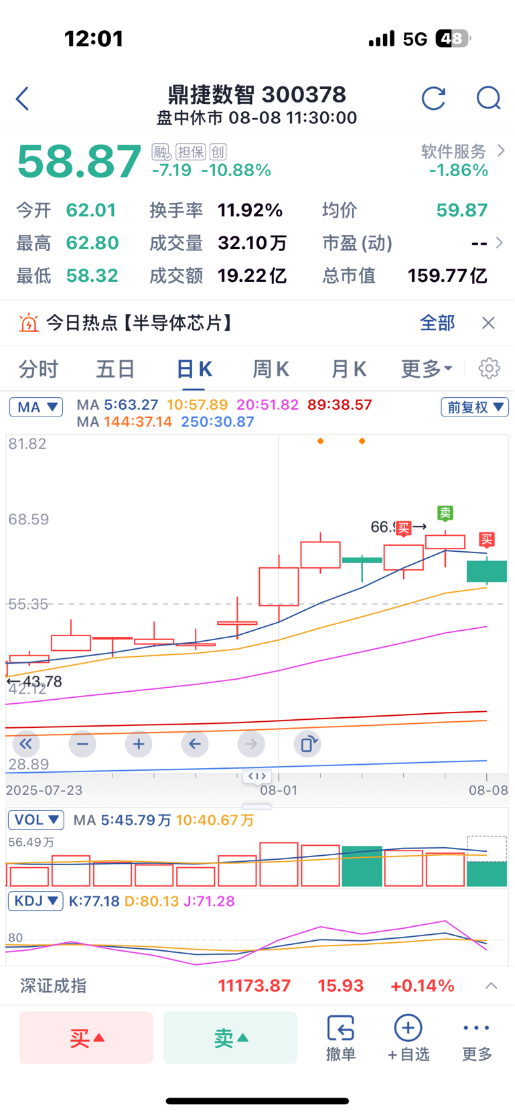Tap 最低 value 58.32
This screenshot has width=515, height=1115.
tap(92, 276)
